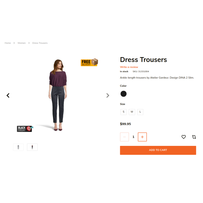Select the trousers-only thumbnail image

click(x=18, y=147)
